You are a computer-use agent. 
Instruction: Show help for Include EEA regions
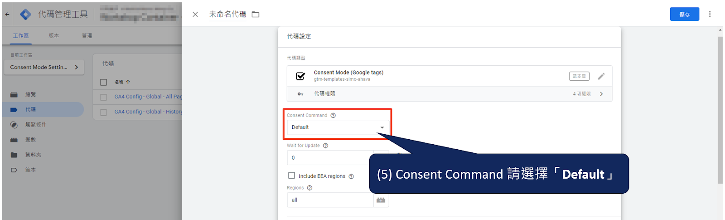(x=351, y=176)
